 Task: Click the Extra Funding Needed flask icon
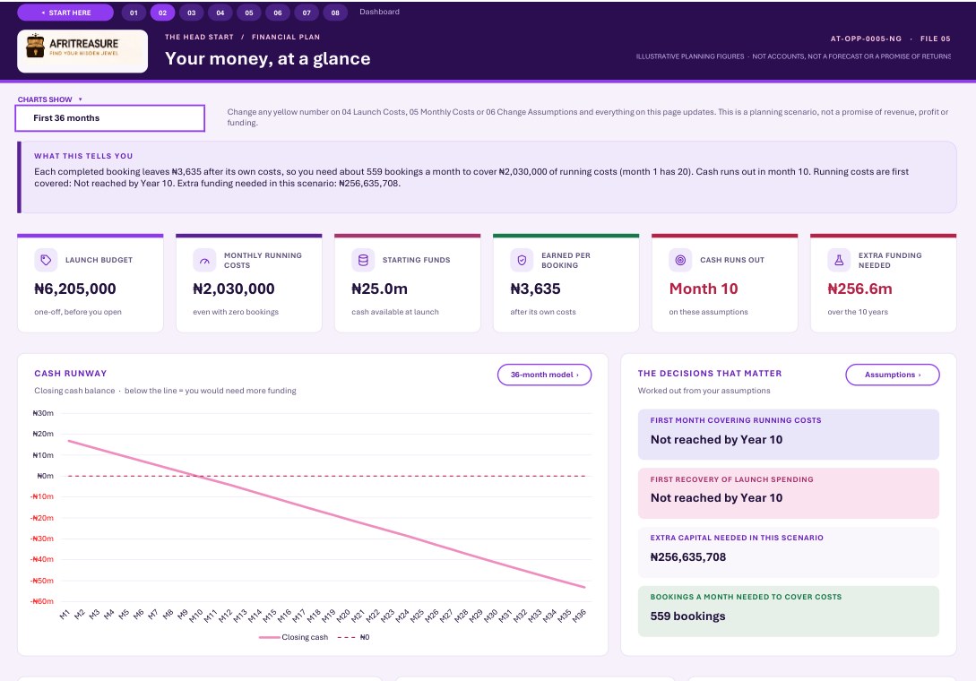839,260
